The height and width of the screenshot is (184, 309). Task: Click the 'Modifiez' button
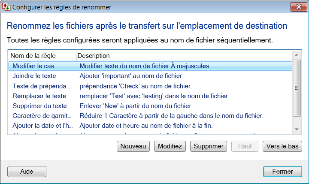point(170,146)
